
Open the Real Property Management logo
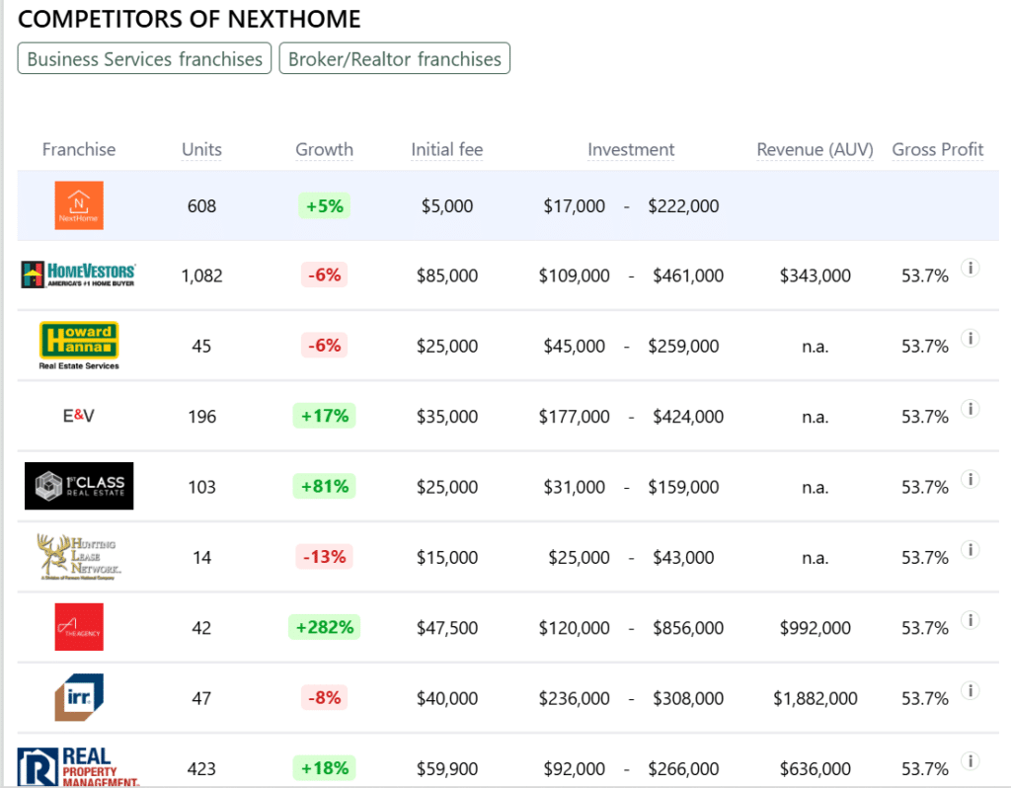click(79, 767)
